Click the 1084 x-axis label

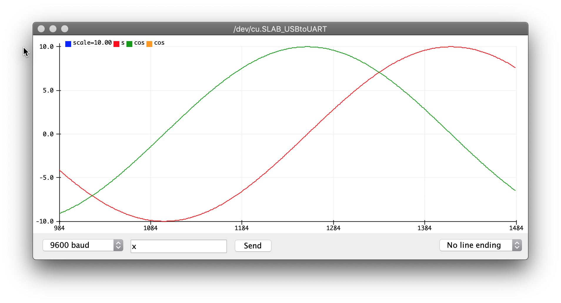click(151, 228)
